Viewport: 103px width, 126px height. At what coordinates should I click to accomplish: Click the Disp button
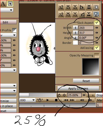pyautogui.click(x=99, y=95)
